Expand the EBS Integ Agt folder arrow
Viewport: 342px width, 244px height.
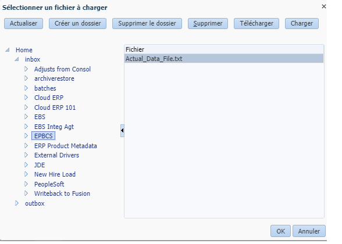[26, 127]
